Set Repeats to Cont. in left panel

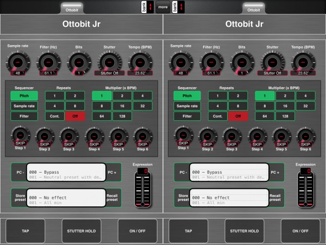55,117
